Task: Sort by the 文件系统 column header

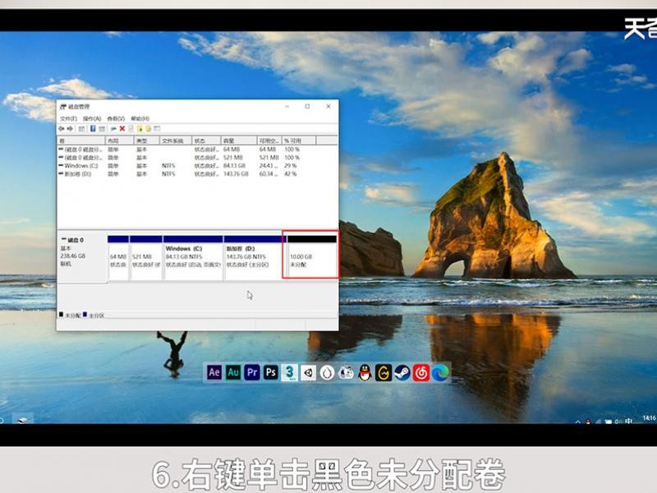Action: pyautogui.click(x=176, y=141)
